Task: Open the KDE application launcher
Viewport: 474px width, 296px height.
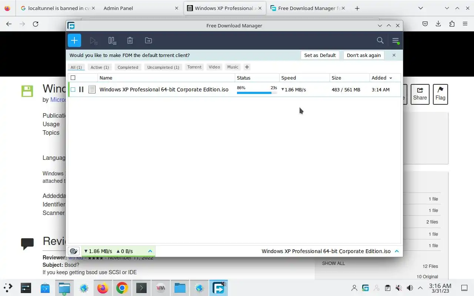Action: 8,287
